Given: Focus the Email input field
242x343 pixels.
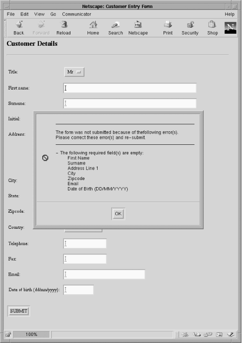Looking at the screenshot, I should point(104,274).
